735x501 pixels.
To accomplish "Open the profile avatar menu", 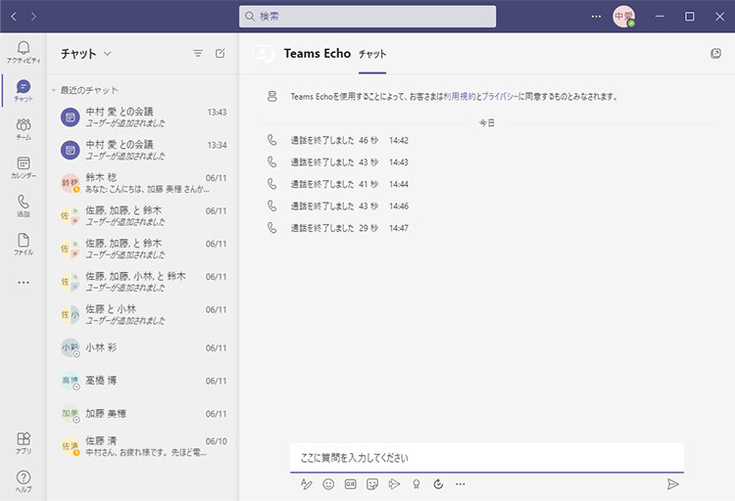I will [624, 17].
